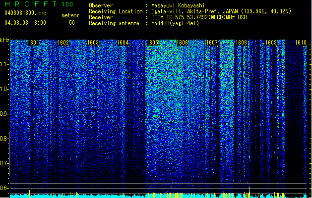
Task: Click the receiver text ICOM IC-575 53.7492
Action: [x=199, y=17]
